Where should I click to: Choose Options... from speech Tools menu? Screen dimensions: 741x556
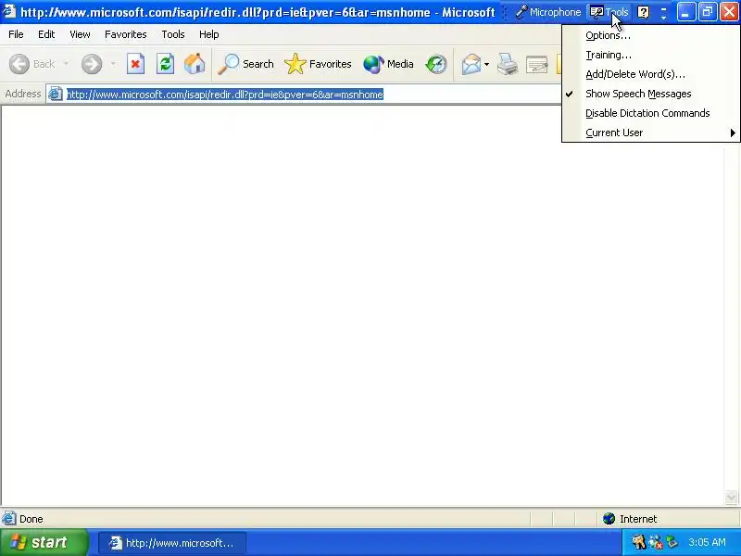(x=651, y=35)
